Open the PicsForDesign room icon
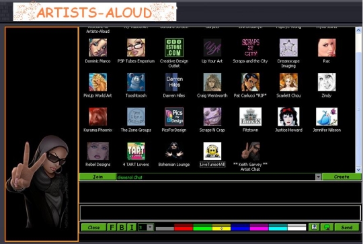 pos(174,117)
